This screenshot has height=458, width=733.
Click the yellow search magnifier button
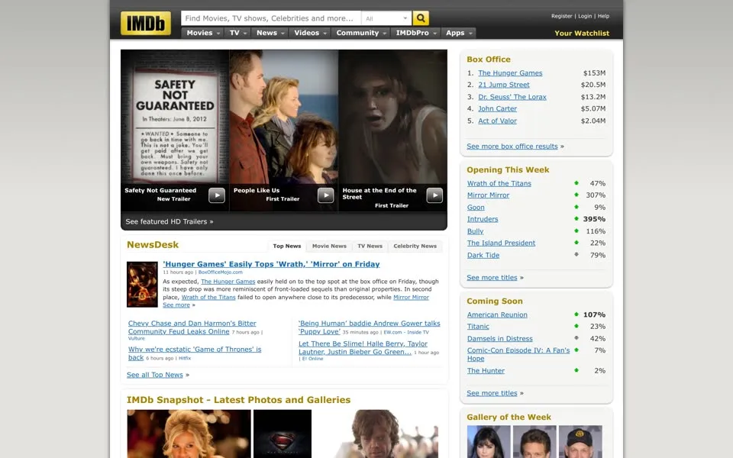pyautogui.click(x=420, y=18)
